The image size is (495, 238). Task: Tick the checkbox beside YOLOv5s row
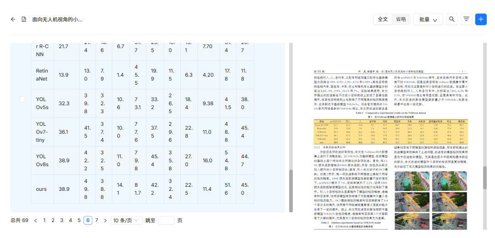(22, 99)
